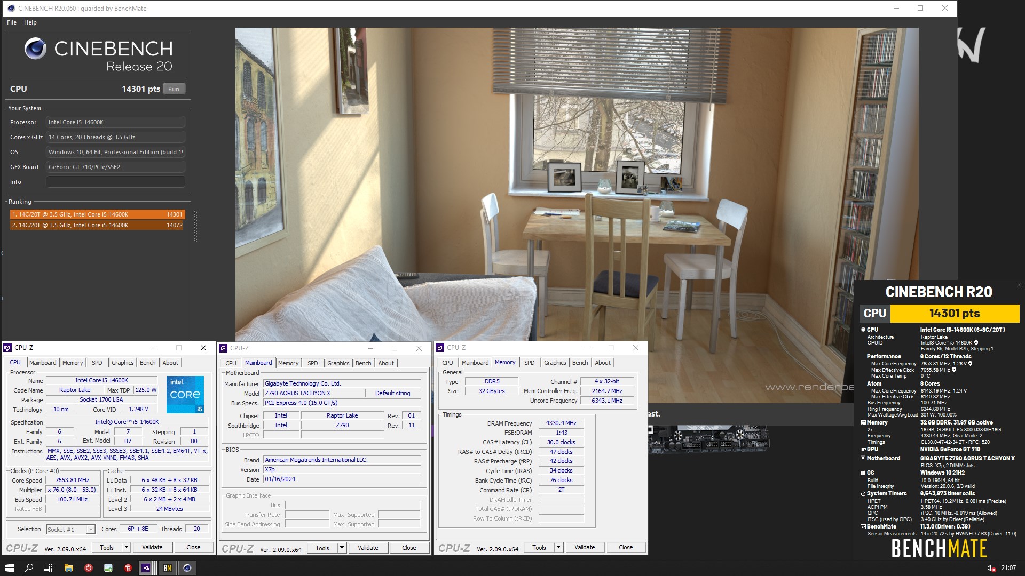
Task: Open SPD tab in the Memory CPU-Z window
Action: (530, 363)
